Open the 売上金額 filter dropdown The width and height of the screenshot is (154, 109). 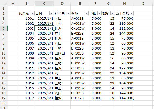(132, 13)
